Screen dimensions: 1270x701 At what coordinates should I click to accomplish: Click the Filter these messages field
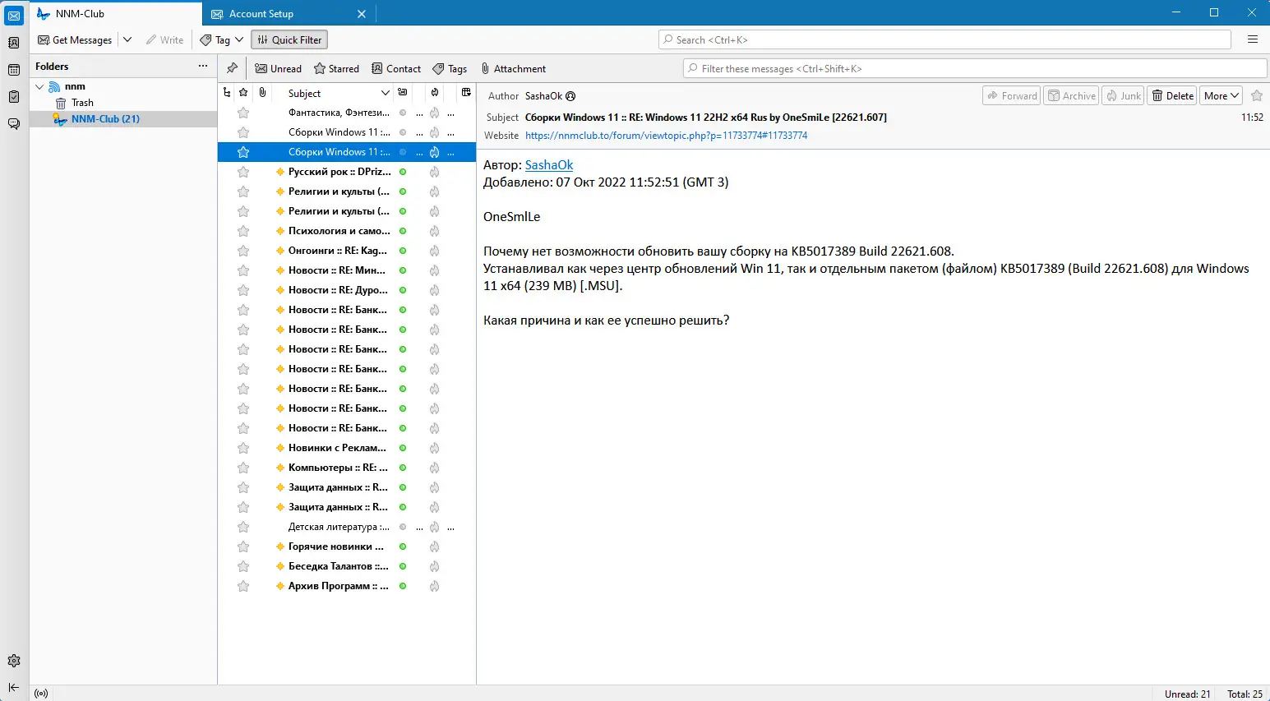pos(975,69)
